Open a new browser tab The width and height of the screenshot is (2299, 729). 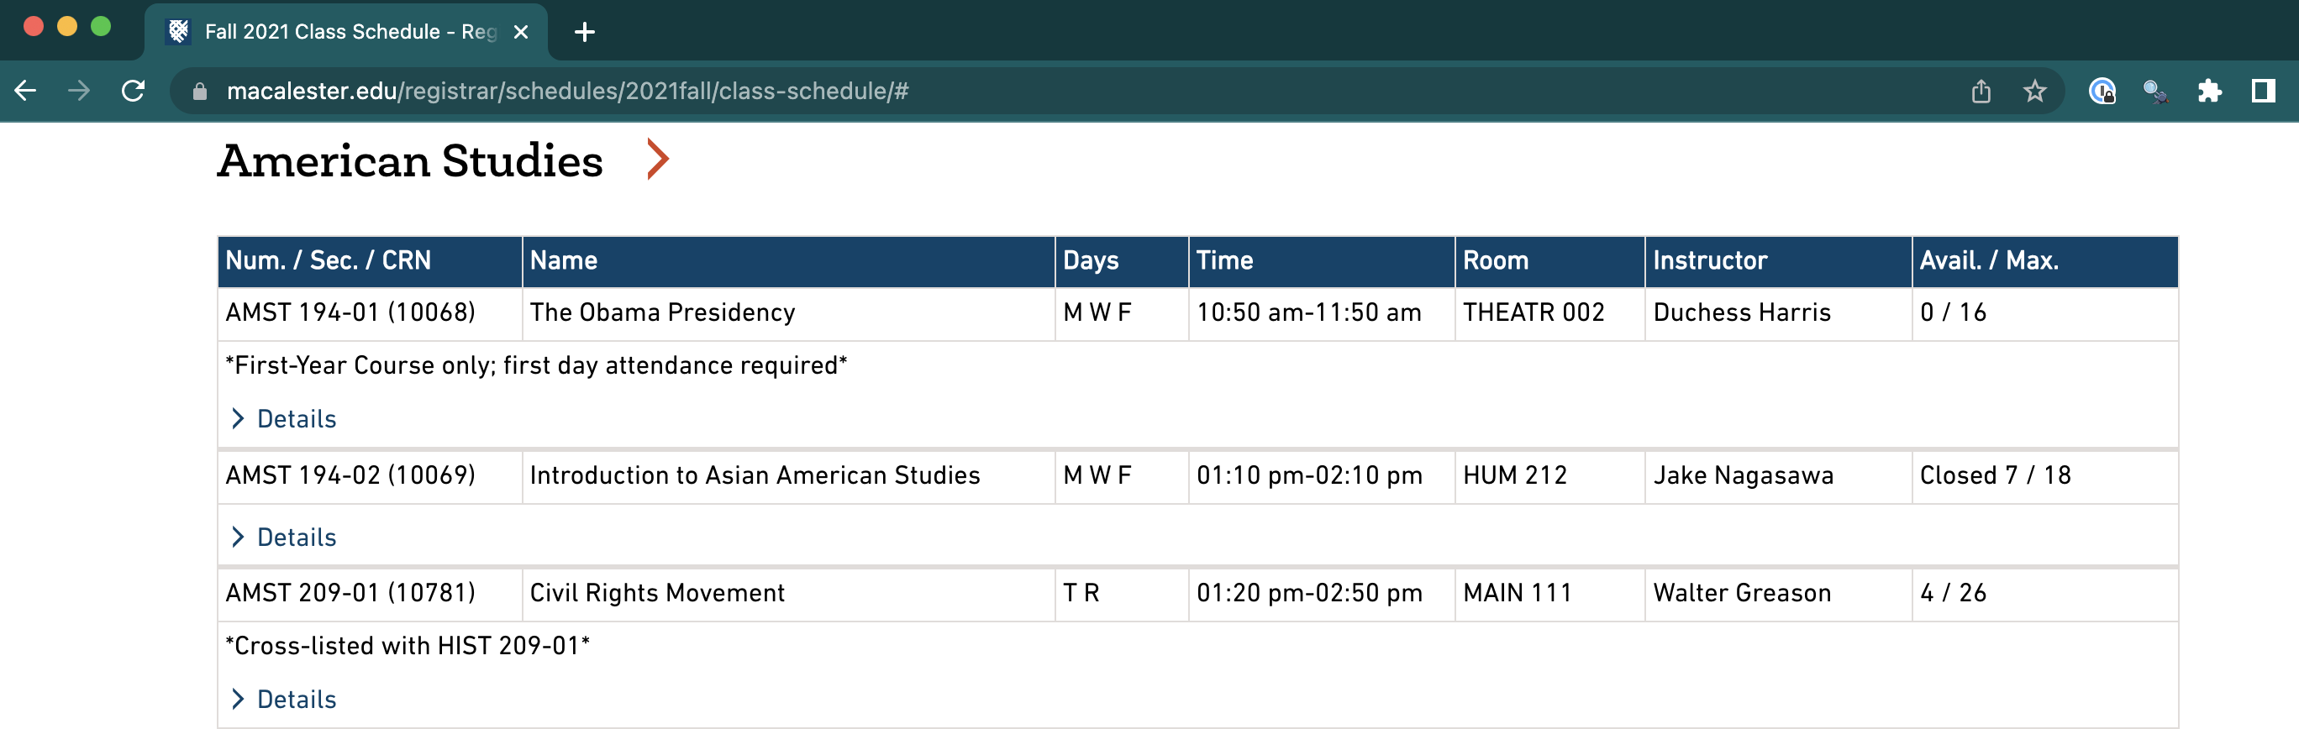[585, 32]
